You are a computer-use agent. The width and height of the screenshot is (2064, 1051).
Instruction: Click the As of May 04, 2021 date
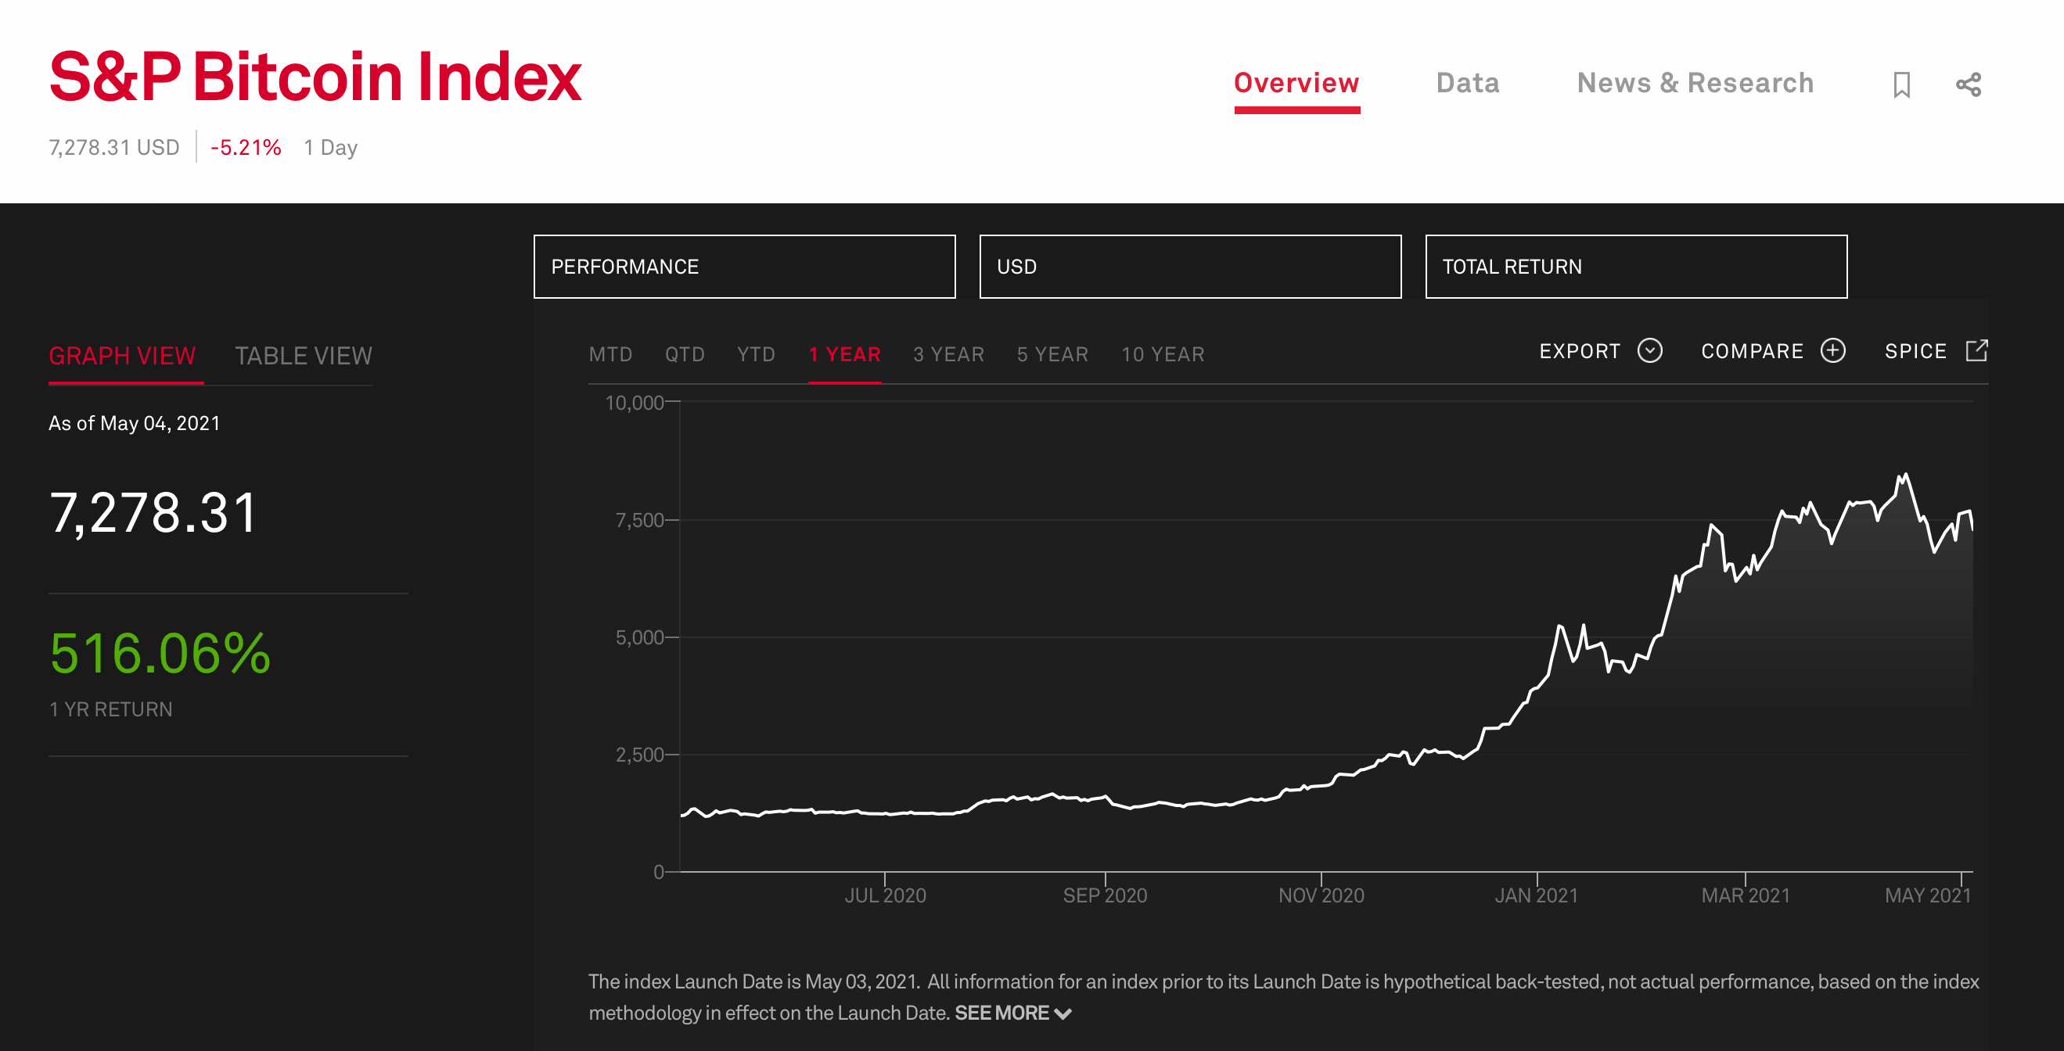[x=134, y=423]
